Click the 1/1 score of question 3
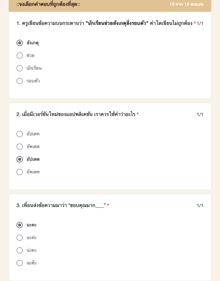This screenshot has width=220, height=281. point(200,206)
